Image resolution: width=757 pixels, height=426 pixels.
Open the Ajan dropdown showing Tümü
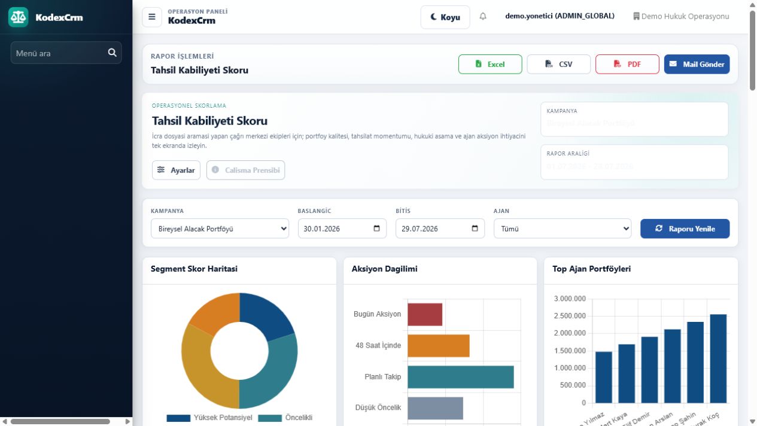point(563,229)
